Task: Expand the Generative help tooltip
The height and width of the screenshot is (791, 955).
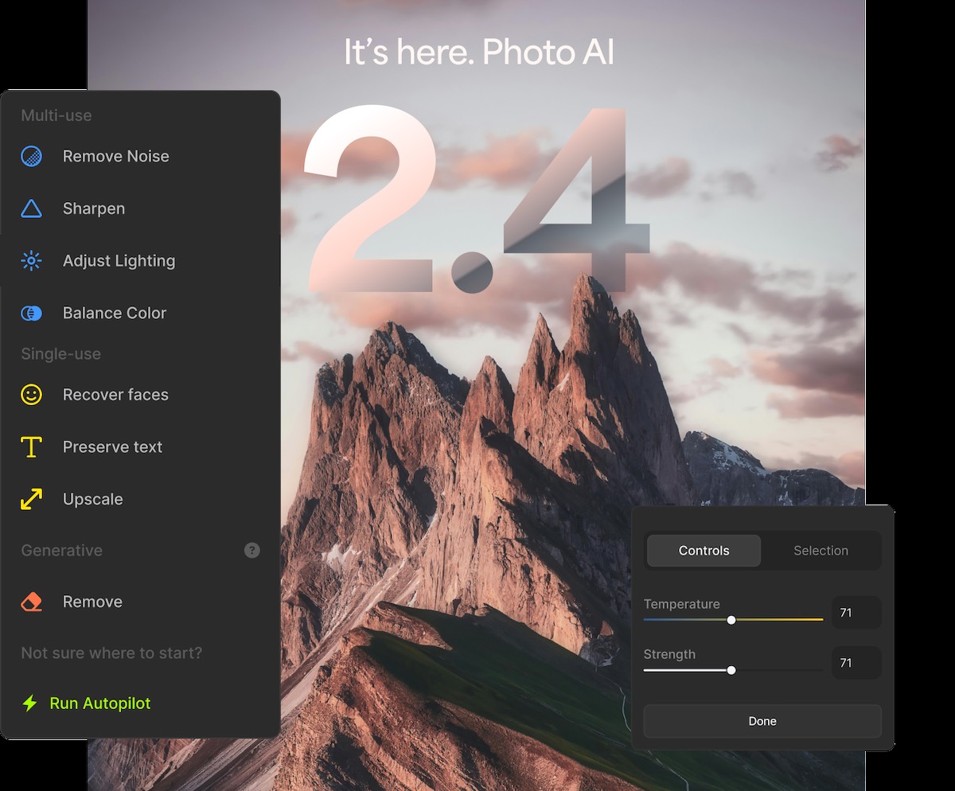Action: (x=251, y=551)
